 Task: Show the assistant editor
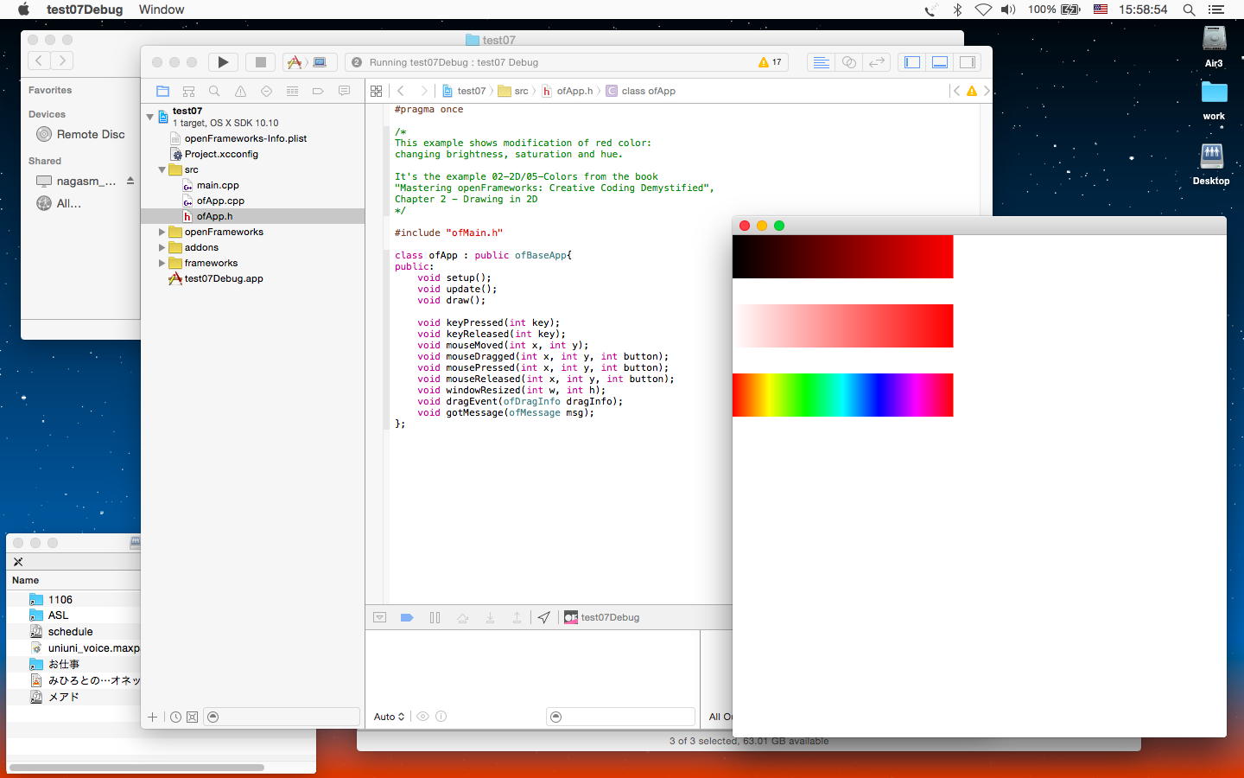(849, 62)
